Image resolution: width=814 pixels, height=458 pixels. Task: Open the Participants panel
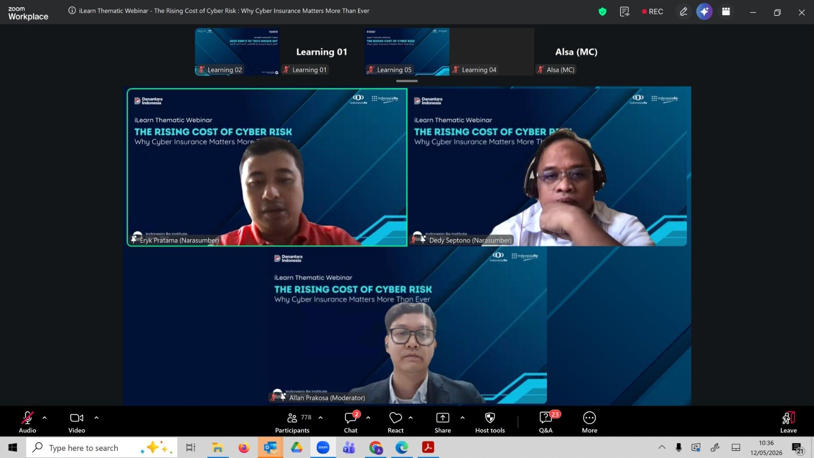click(x=293, y=422)
